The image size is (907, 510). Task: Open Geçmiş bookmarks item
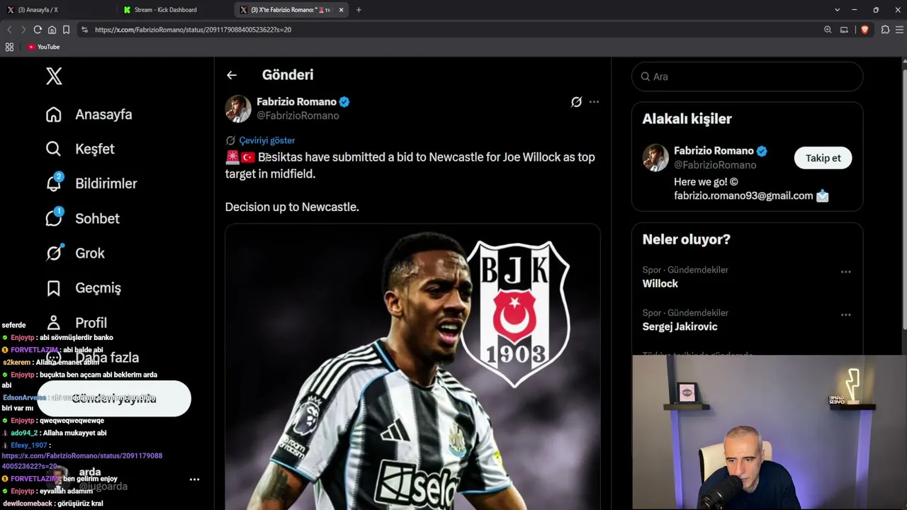pos(84,288)
